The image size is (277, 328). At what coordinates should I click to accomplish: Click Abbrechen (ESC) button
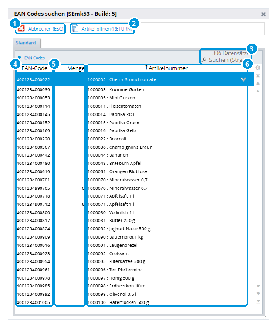pyautogui.click(x=41, y=29)
